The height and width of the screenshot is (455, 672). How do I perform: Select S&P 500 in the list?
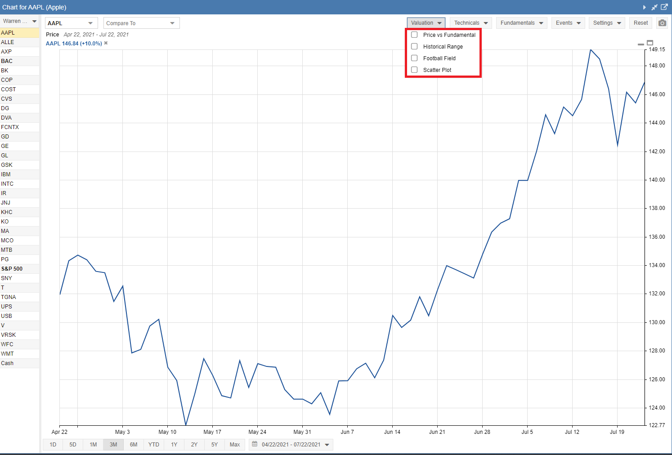20,269
